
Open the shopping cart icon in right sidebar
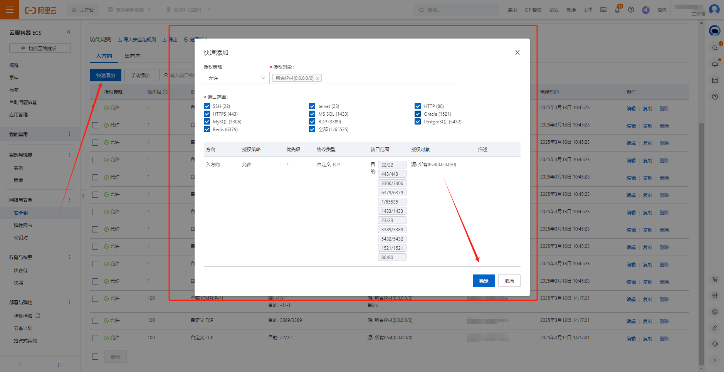715,279
